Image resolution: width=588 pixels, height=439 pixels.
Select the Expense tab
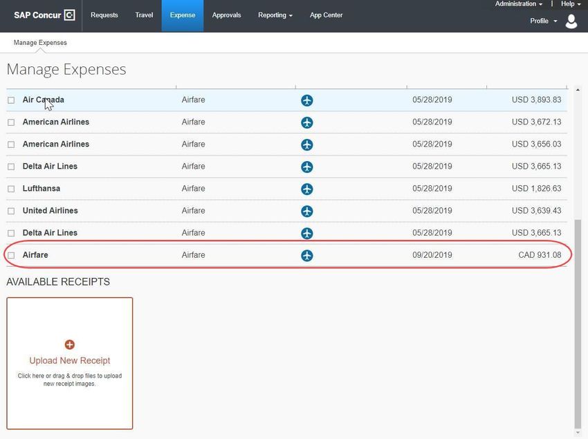[x=183, y=16]
